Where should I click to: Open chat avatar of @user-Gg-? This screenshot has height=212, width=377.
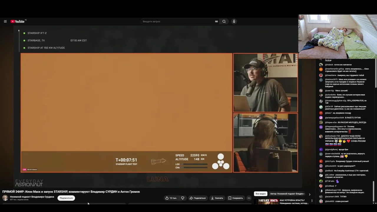click(x=321, y=91)
